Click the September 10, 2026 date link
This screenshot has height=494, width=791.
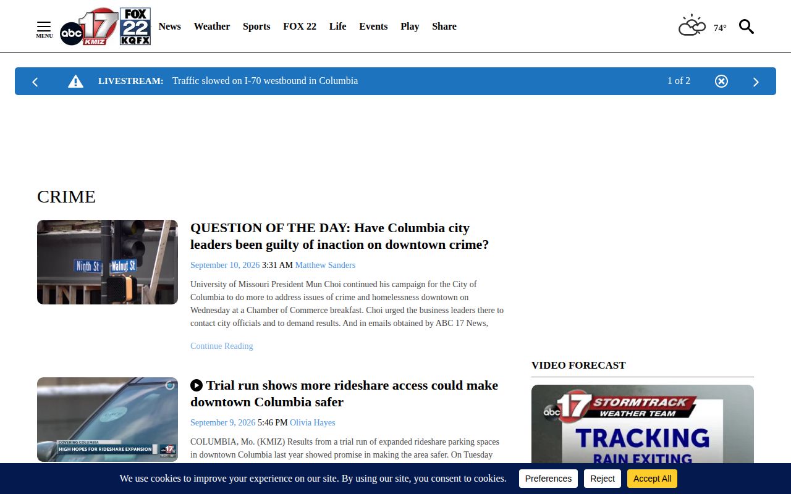point(225,265)
